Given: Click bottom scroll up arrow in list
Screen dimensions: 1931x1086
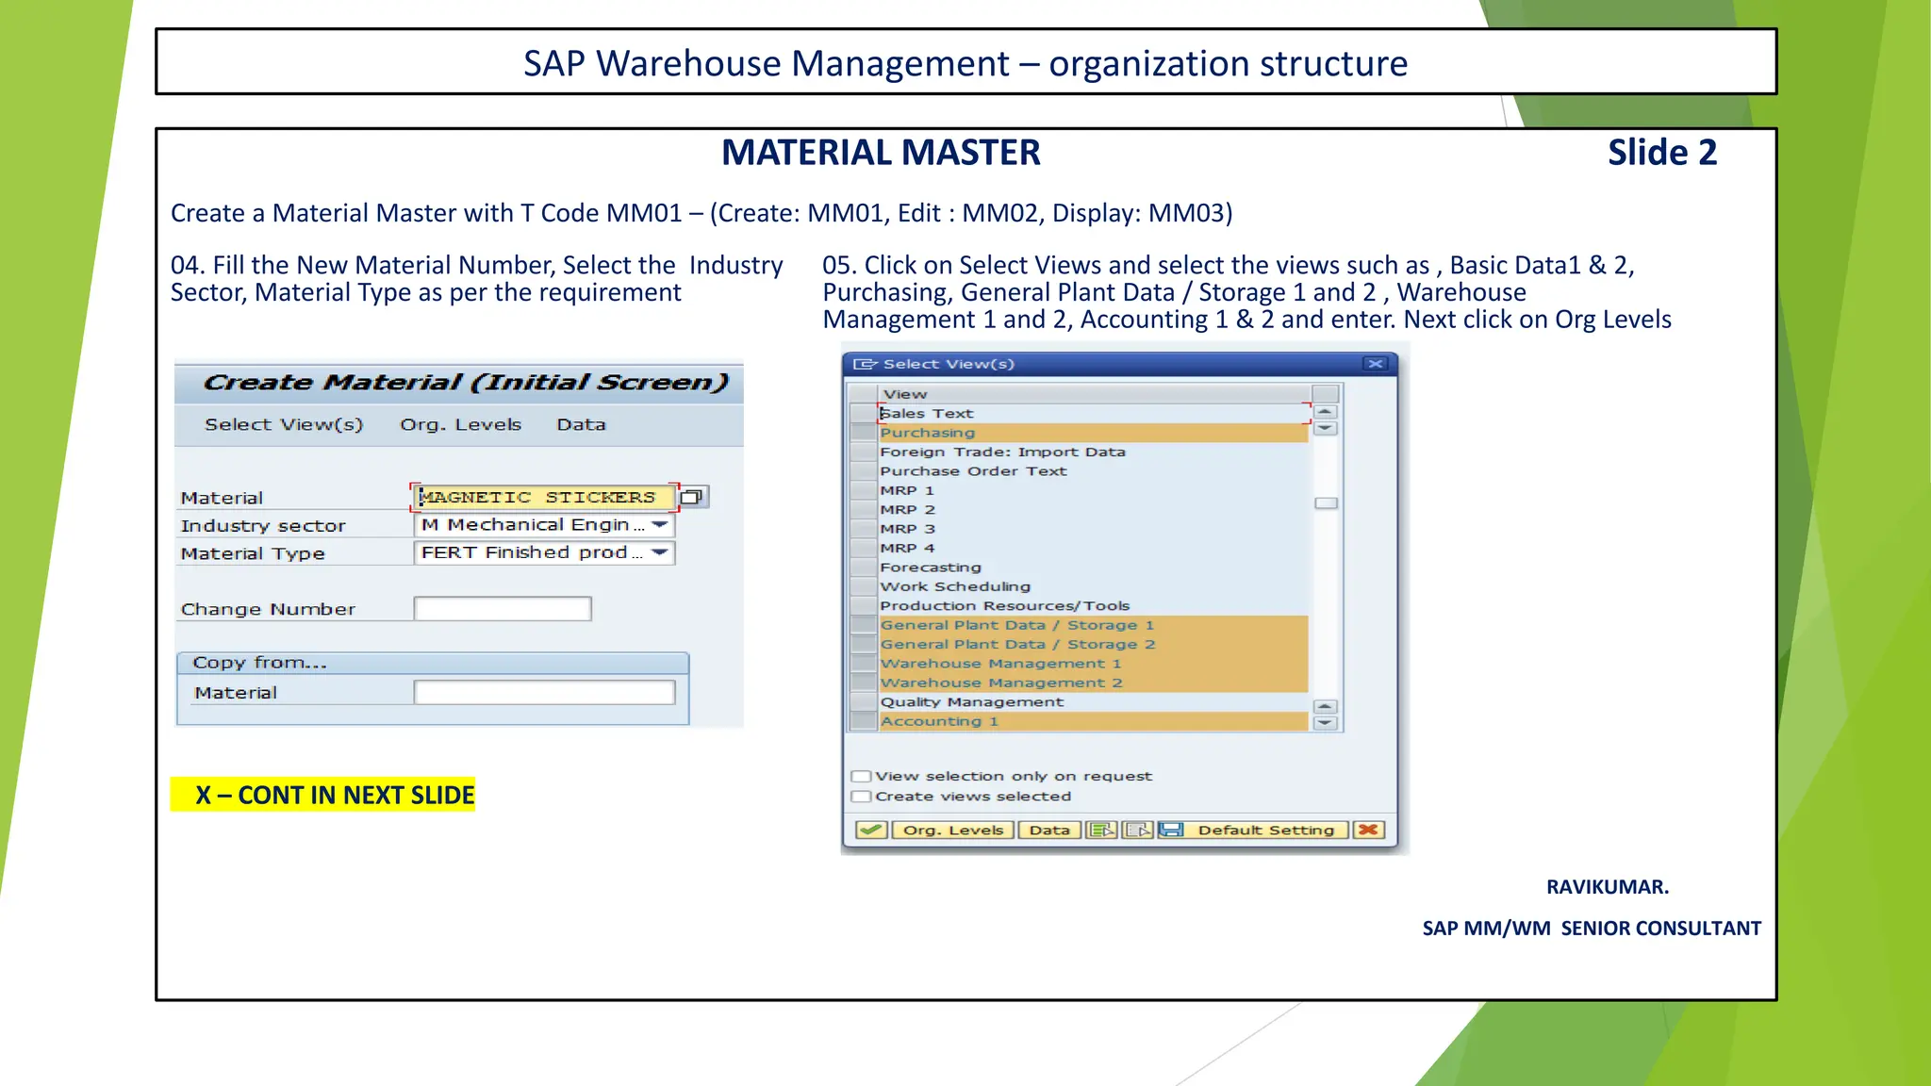Looking at the screenshot, I should point(1325,706).
